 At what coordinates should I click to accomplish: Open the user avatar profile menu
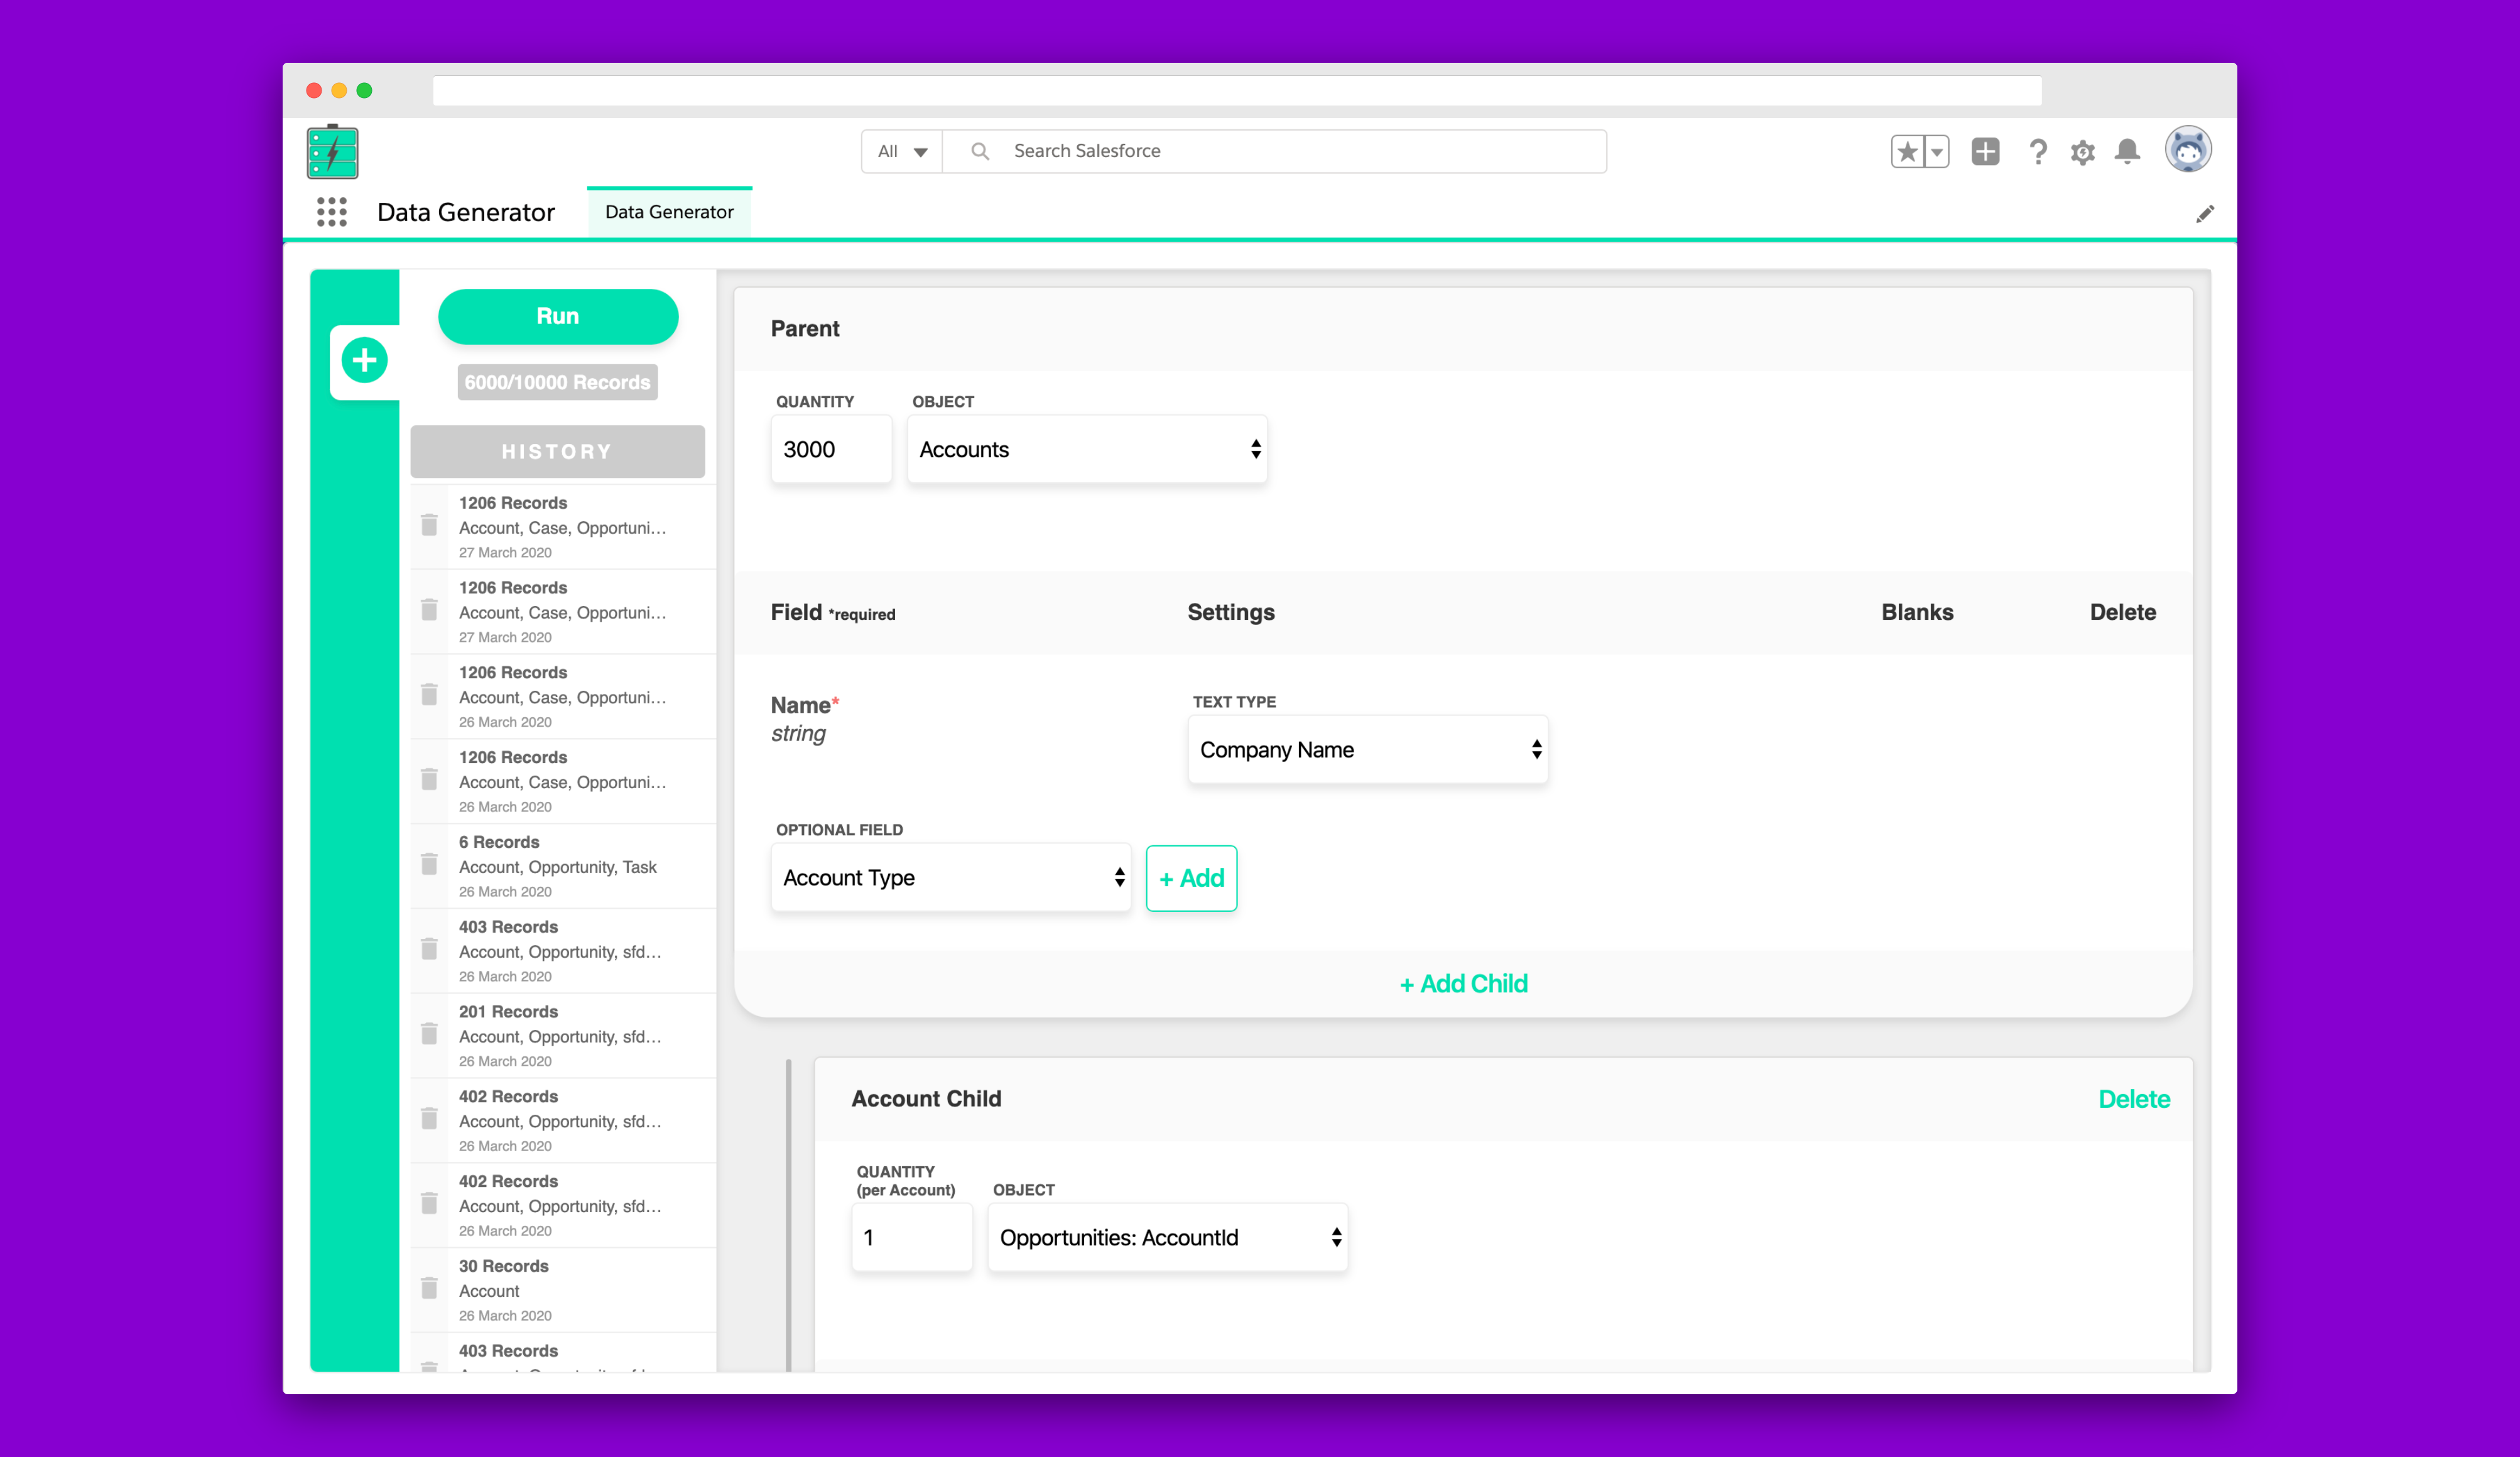tap(2189, 150)
